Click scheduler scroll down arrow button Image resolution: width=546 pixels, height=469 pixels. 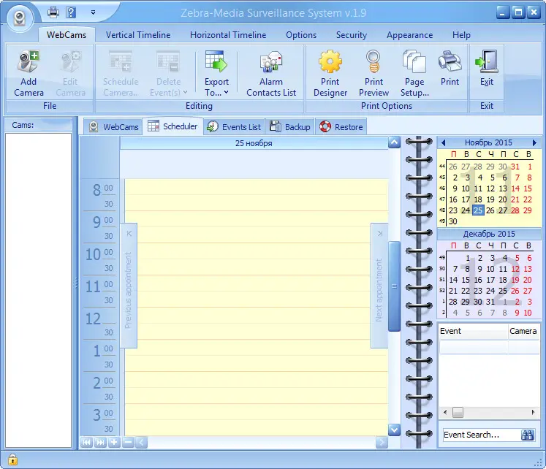(394, 430)
